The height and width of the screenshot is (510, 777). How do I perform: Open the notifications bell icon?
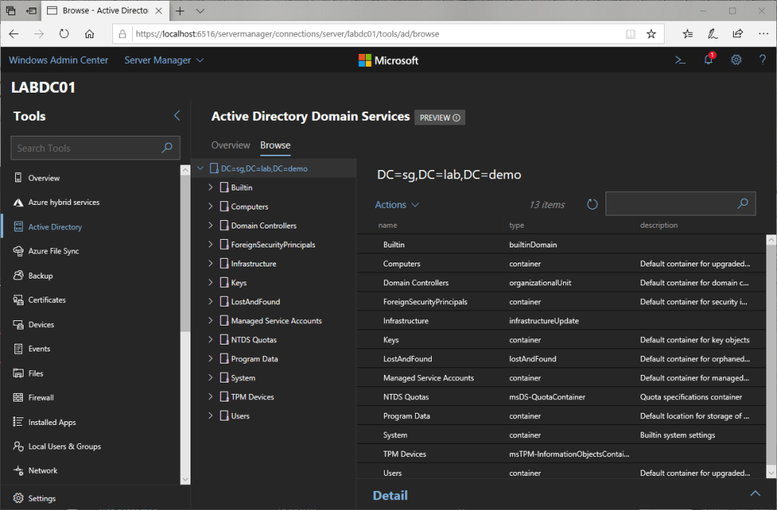click(x=708, y=61)
